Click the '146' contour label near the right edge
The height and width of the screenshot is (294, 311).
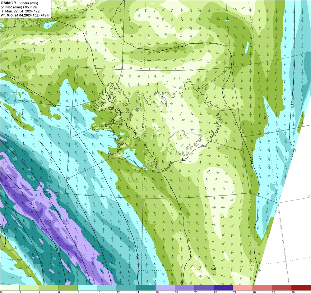click(292, 103)
